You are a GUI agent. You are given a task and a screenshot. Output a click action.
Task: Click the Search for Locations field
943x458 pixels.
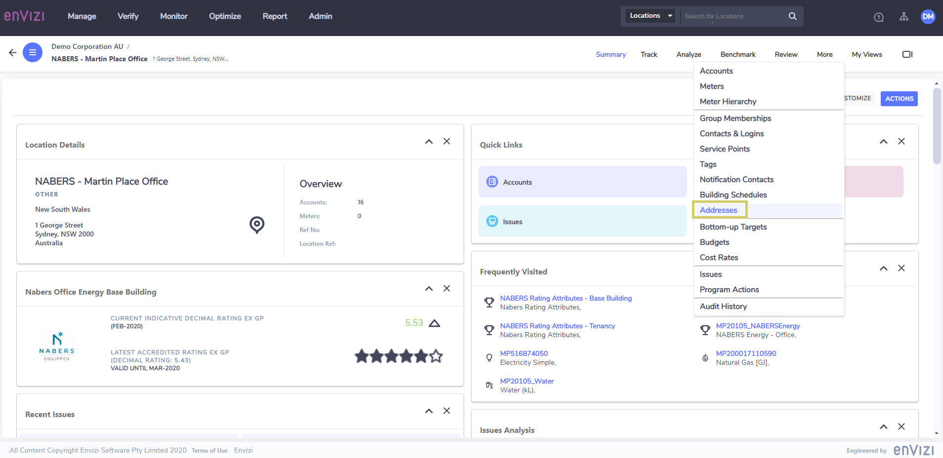coord(734,16)
